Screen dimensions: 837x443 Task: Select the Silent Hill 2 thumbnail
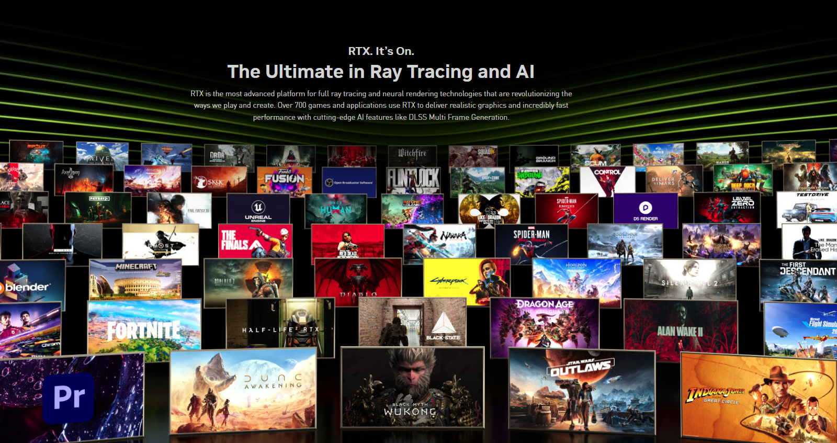pos(689,279)
